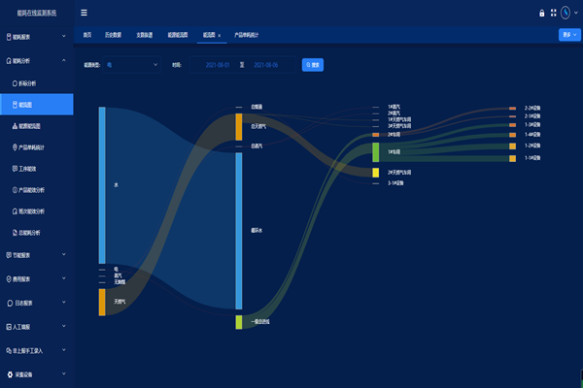
Task: Switch to the 首页 tab
Action: pyautogui.click(x=87, y=35)
